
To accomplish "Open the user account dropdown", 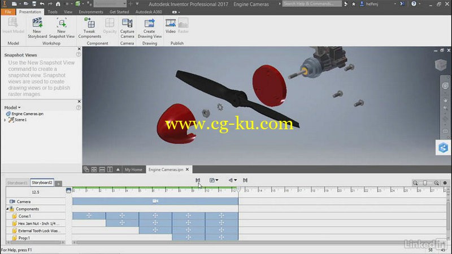I will [x=395, y=4].
